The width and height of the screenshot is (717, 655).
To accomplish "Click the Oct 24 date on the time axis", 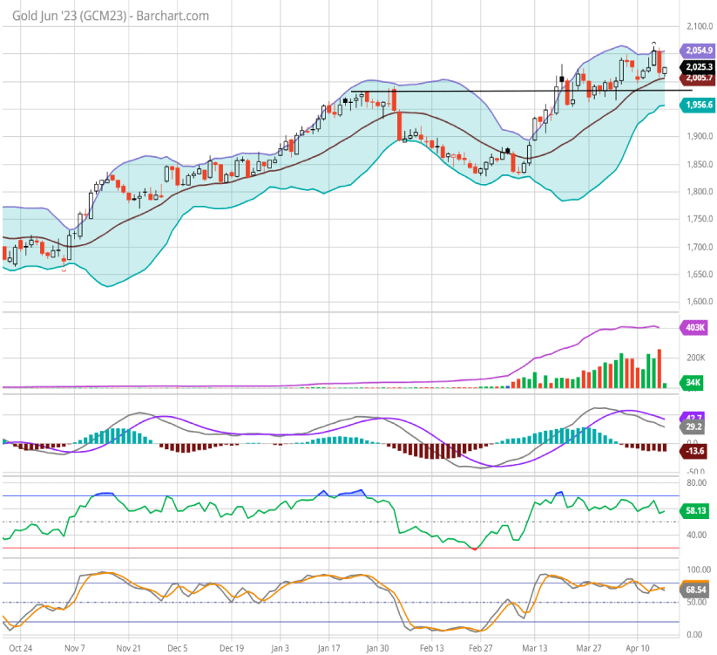I will pos(20,649).
